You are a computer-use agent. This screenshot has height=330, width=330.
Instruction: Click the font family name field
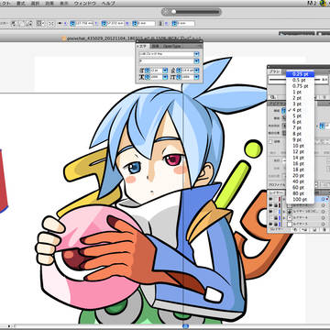(x=166, y=54)
